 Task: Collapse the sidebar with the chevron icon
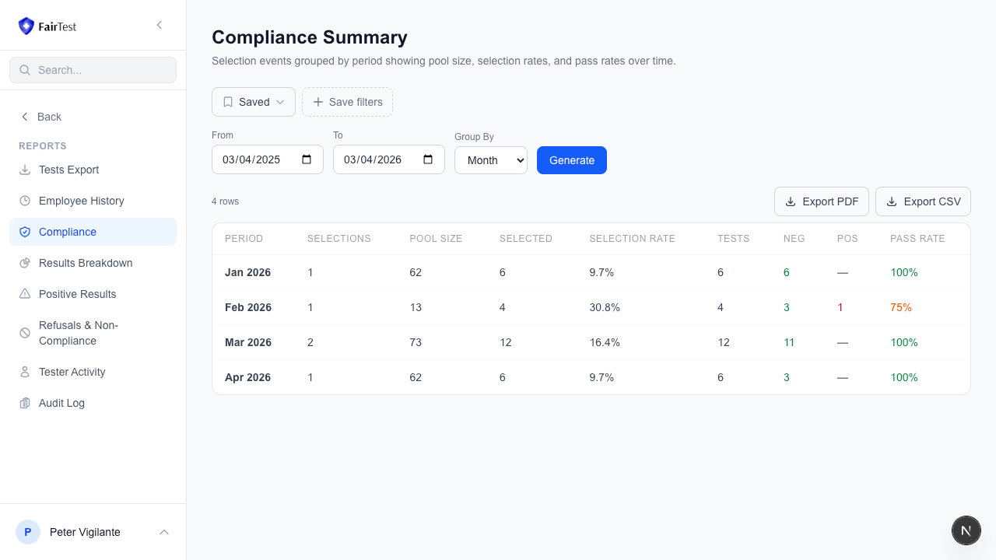tap(160, 25)
